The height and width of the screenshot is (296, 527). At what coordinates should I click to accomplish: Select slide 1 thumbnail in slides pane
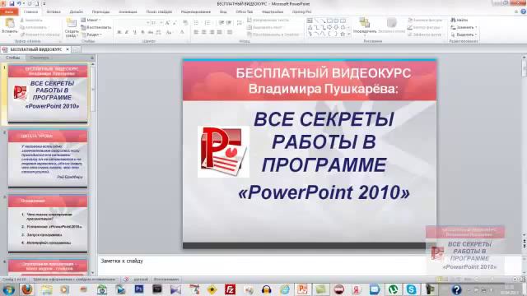[x=48, y=93]
